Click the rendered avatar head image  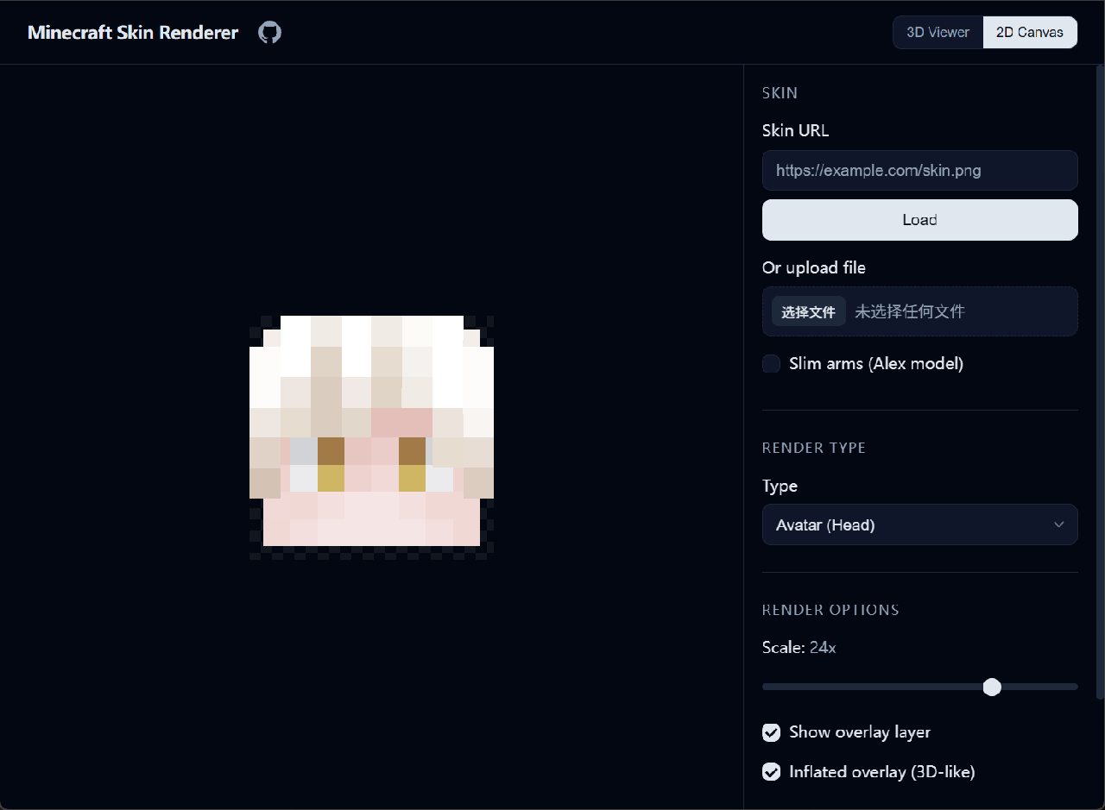pyautogui.click(x=371, y=437)
